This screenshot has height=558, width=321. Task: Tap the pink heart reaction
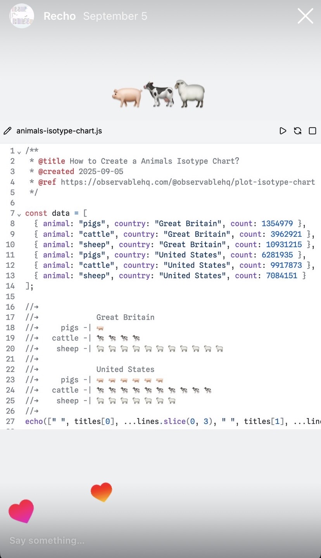(21, 511)
